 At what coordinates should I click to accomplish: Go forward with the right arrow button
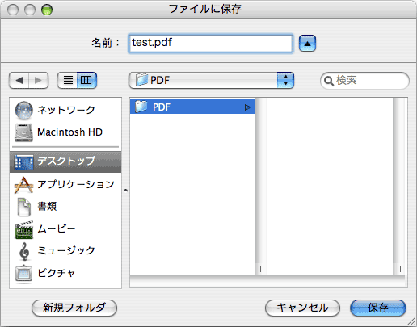click(39, 80)
